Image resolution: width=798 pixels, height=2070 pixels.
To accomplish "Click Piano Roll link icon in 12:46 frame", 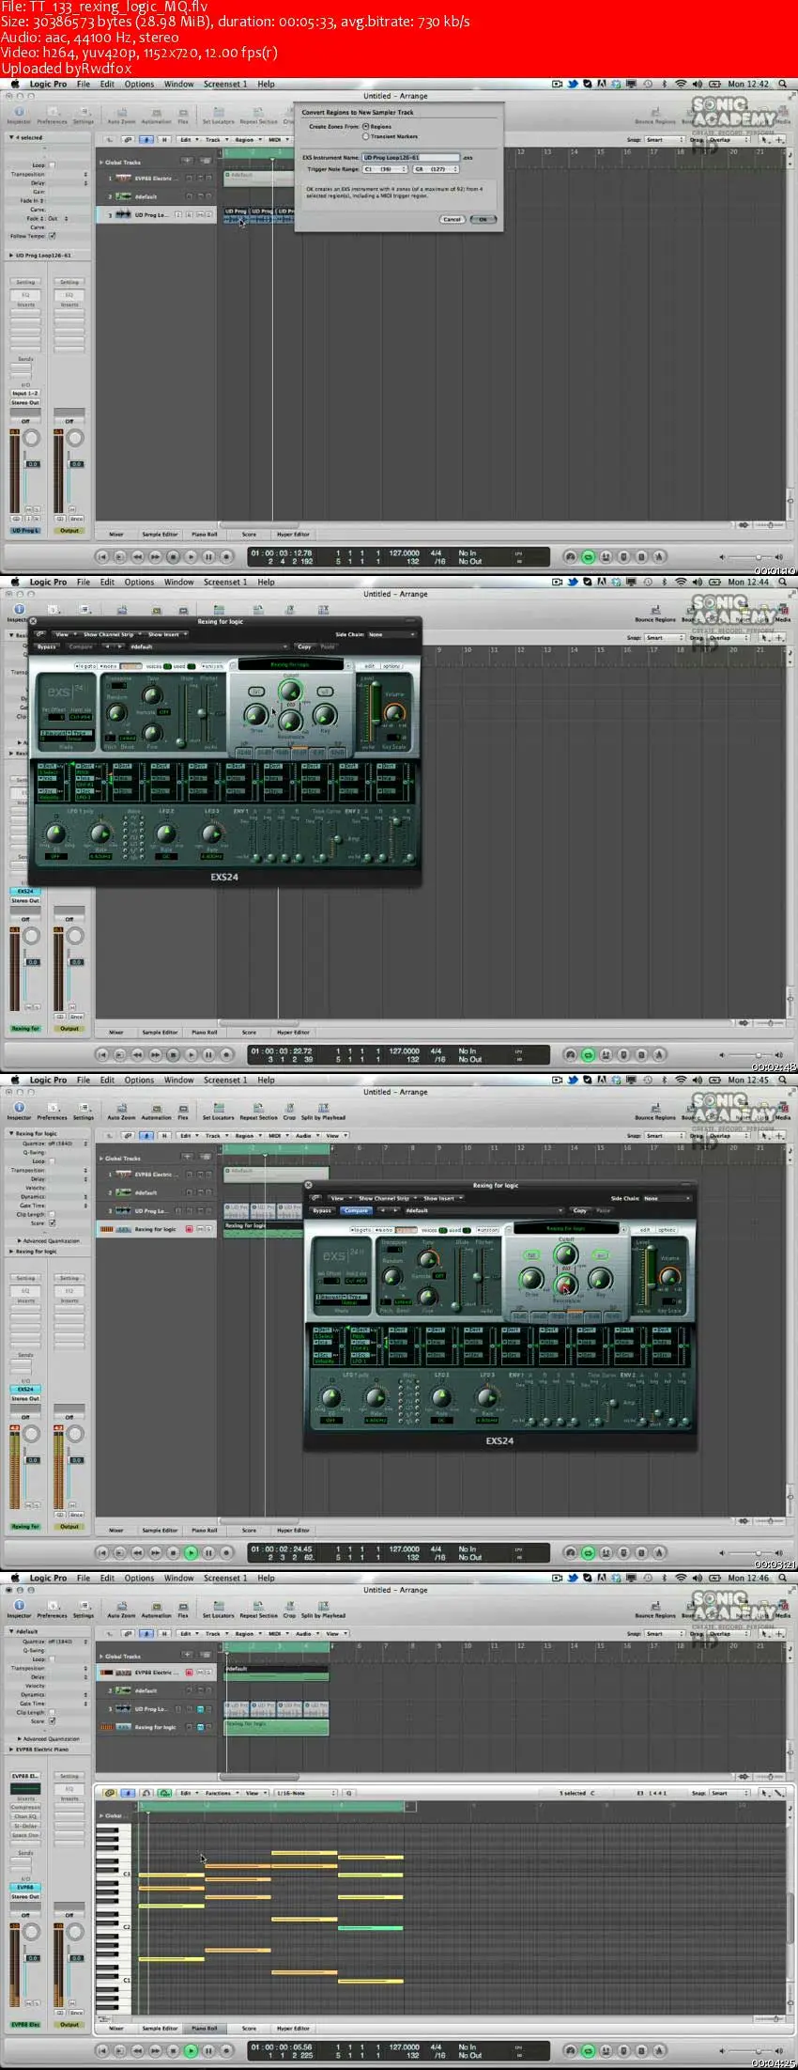I will point(109,1793).
